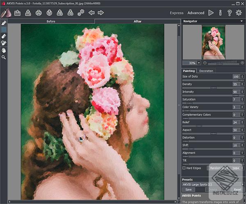Click the Undo left arrow
This screenshot has height=204, width=246.
click(92, 13)
